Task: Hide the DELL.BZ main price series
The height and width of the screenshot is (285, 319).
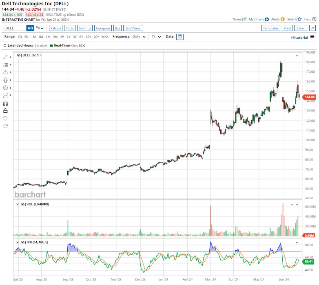Action: tap(19, 55)
